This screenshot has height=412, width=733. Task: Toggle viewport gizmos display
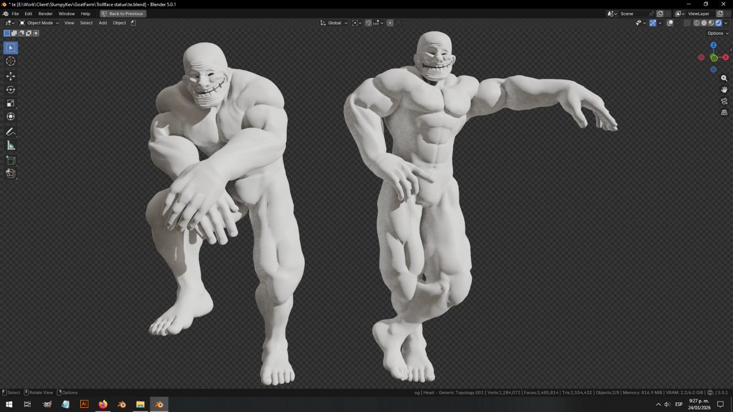652,23
